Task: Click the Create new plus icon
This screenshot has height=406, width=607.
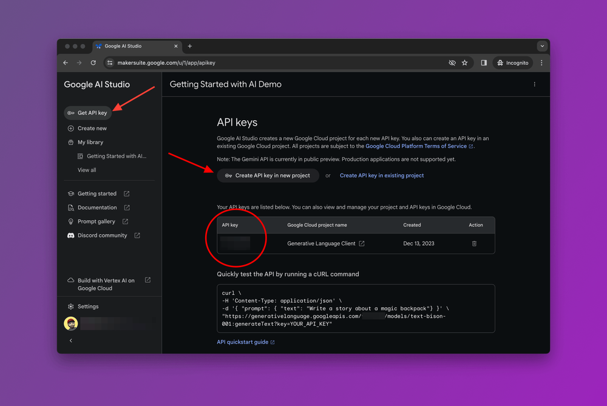Action: pos(70,128)
